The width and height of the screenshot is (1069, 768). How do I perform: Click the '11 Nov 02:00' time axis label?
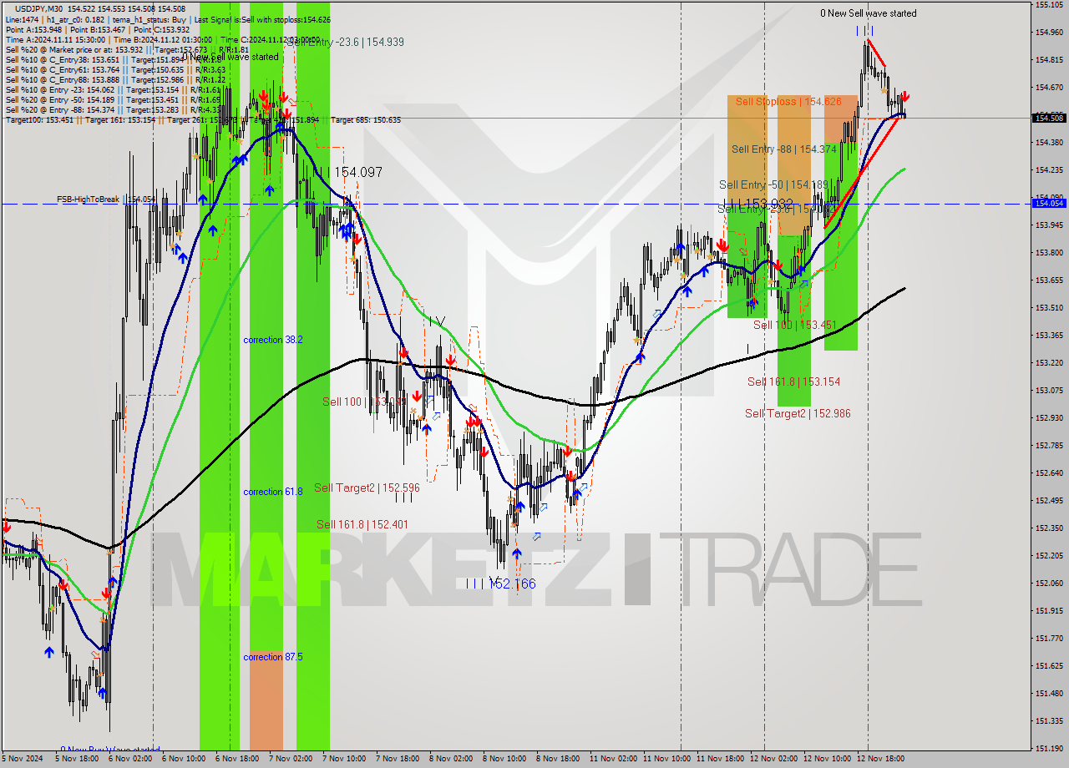[614, 759]
